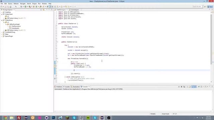The image size is (214, 120).
Task: Click the New file wizard icon
Action: pyautogui.click(x=1, y=7)
